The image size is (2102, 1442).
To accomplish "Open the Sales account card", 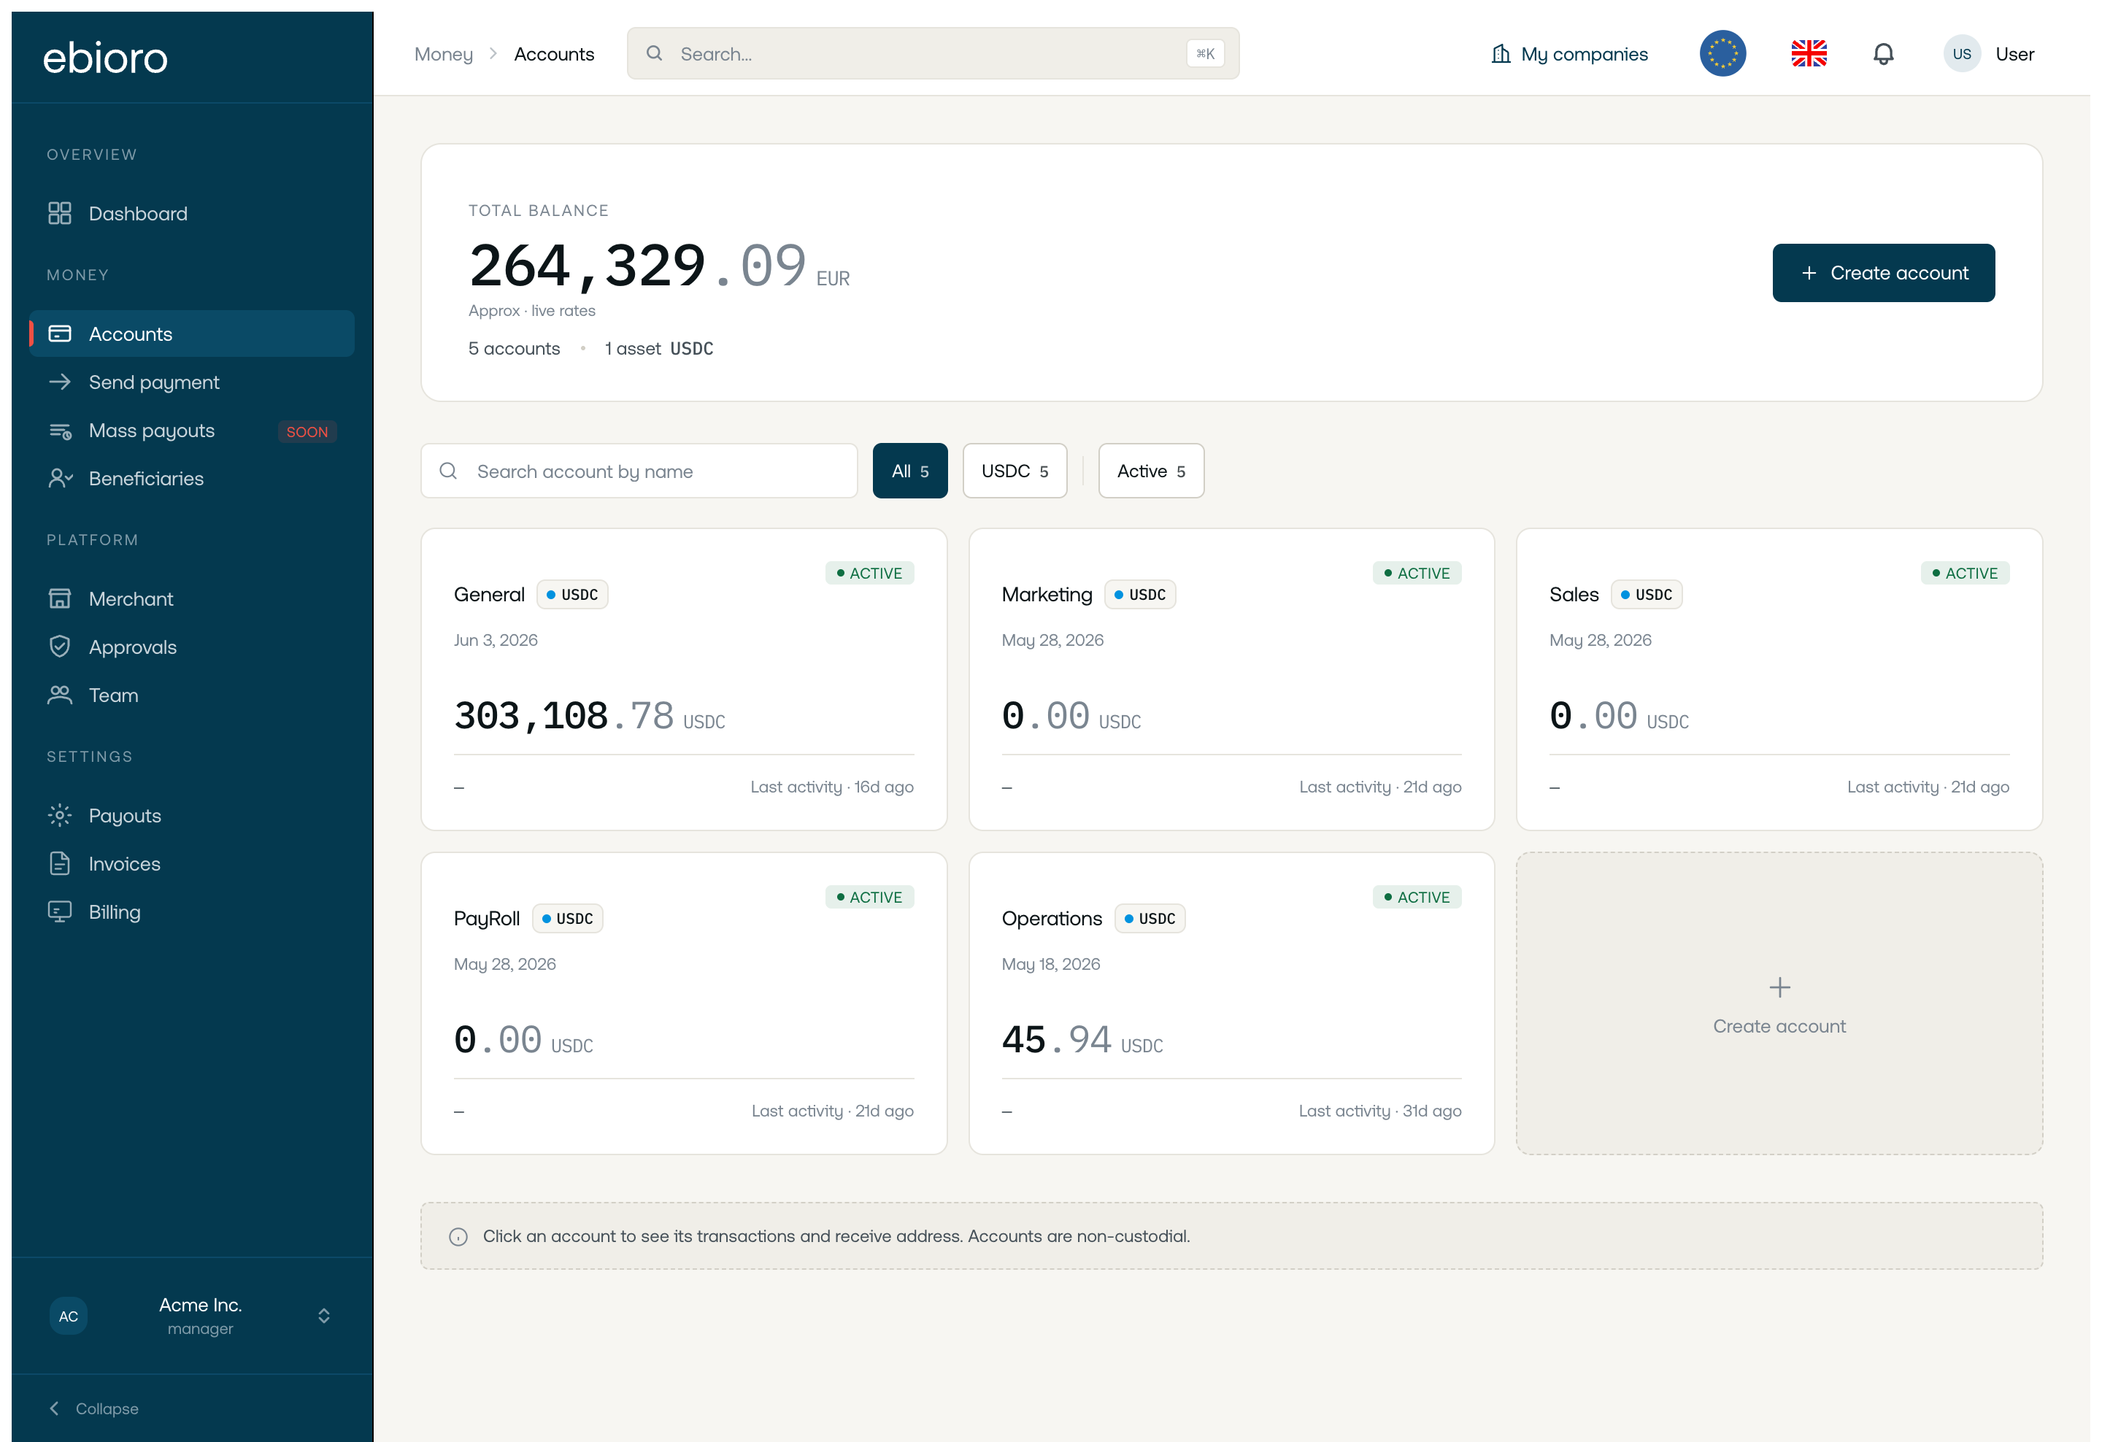I will coord(1779,680).
